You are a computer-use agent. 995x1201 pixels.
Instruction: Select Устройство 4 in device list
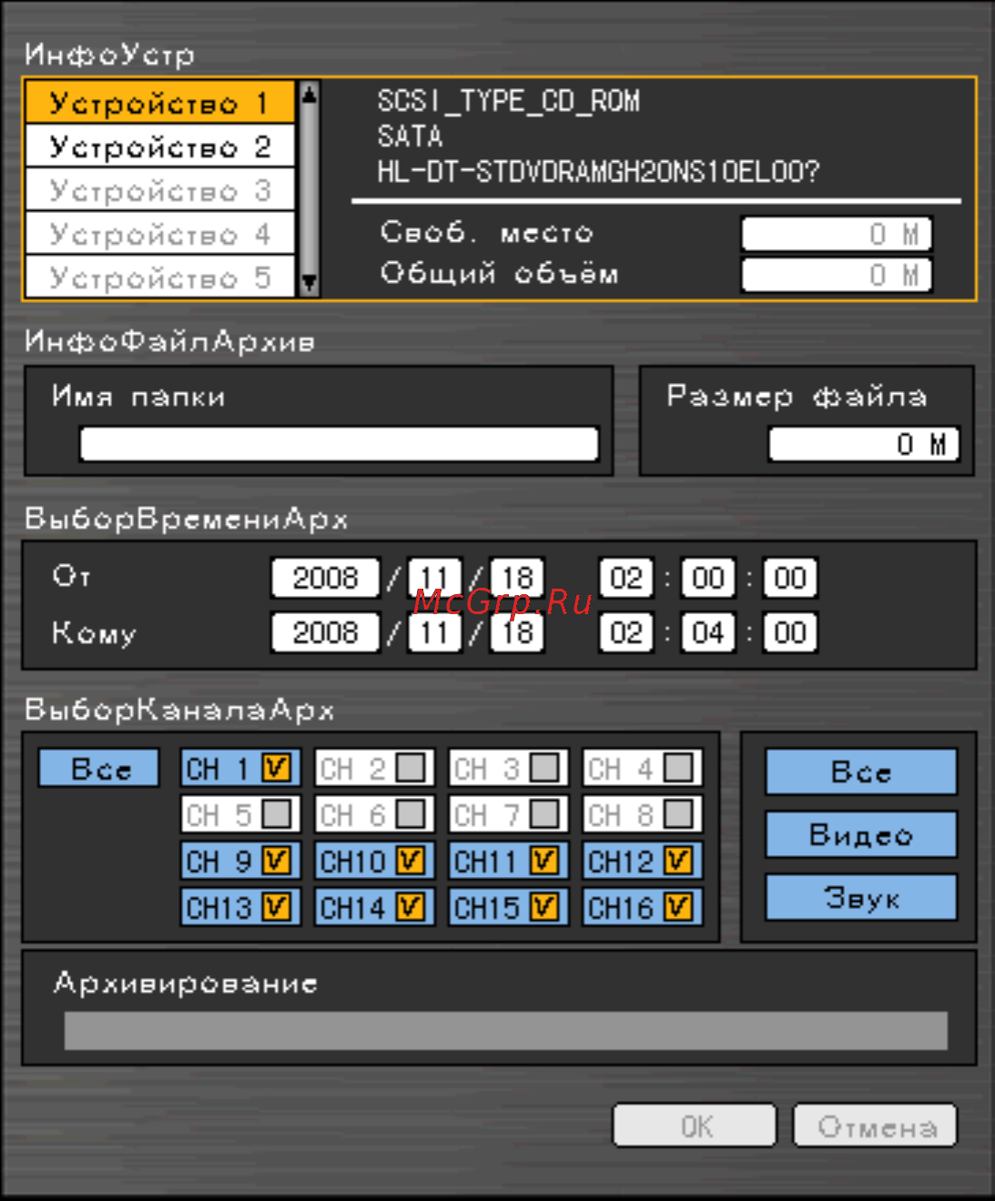[160, 234]
